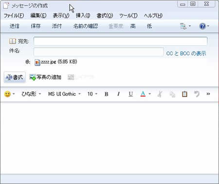Click the message window title icon
Viewport: 219px width, 184px height.
(6, 6)
